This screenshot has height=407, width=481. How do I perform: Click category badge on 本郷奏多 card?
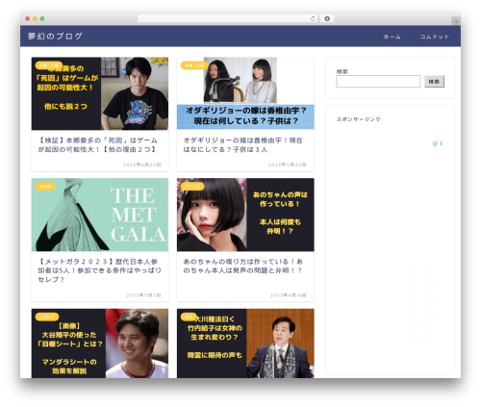click(49, 65)
